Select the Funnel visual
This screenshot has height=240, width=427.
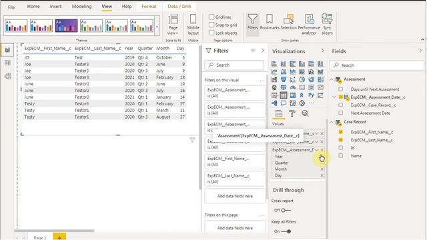click(284, 79)
